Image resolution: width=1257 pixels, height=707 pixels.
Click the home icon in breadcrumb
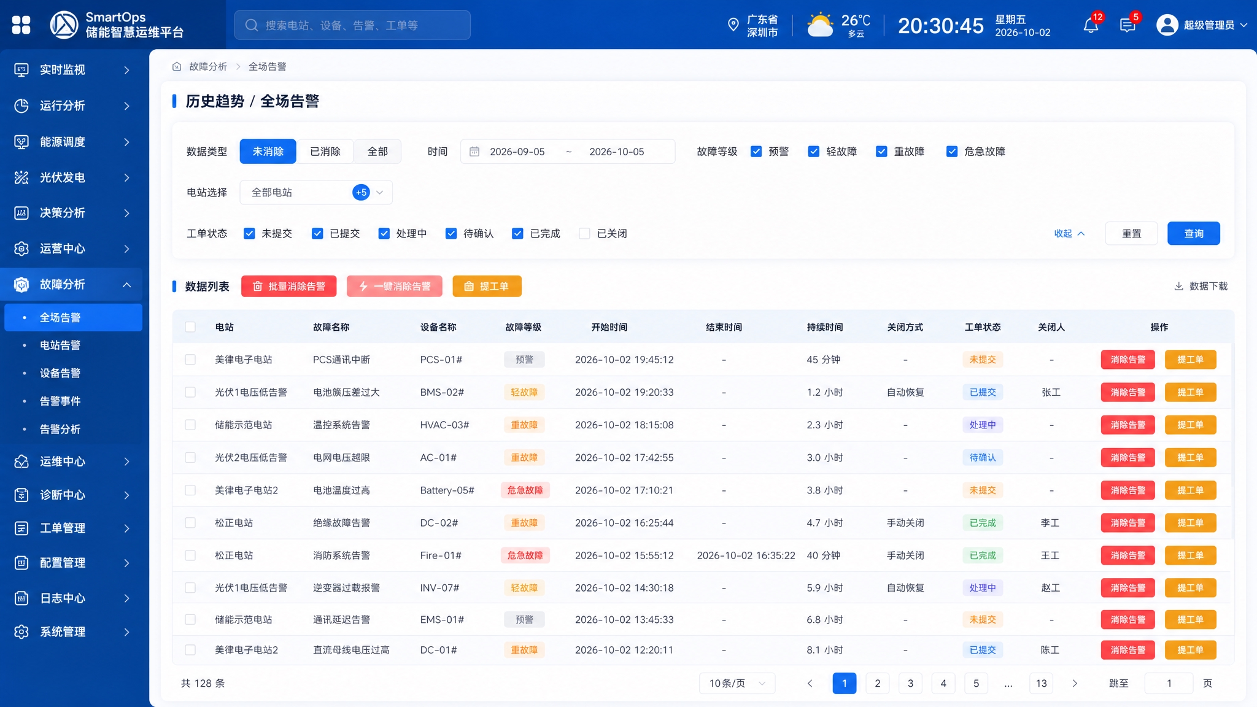point(177,66)
